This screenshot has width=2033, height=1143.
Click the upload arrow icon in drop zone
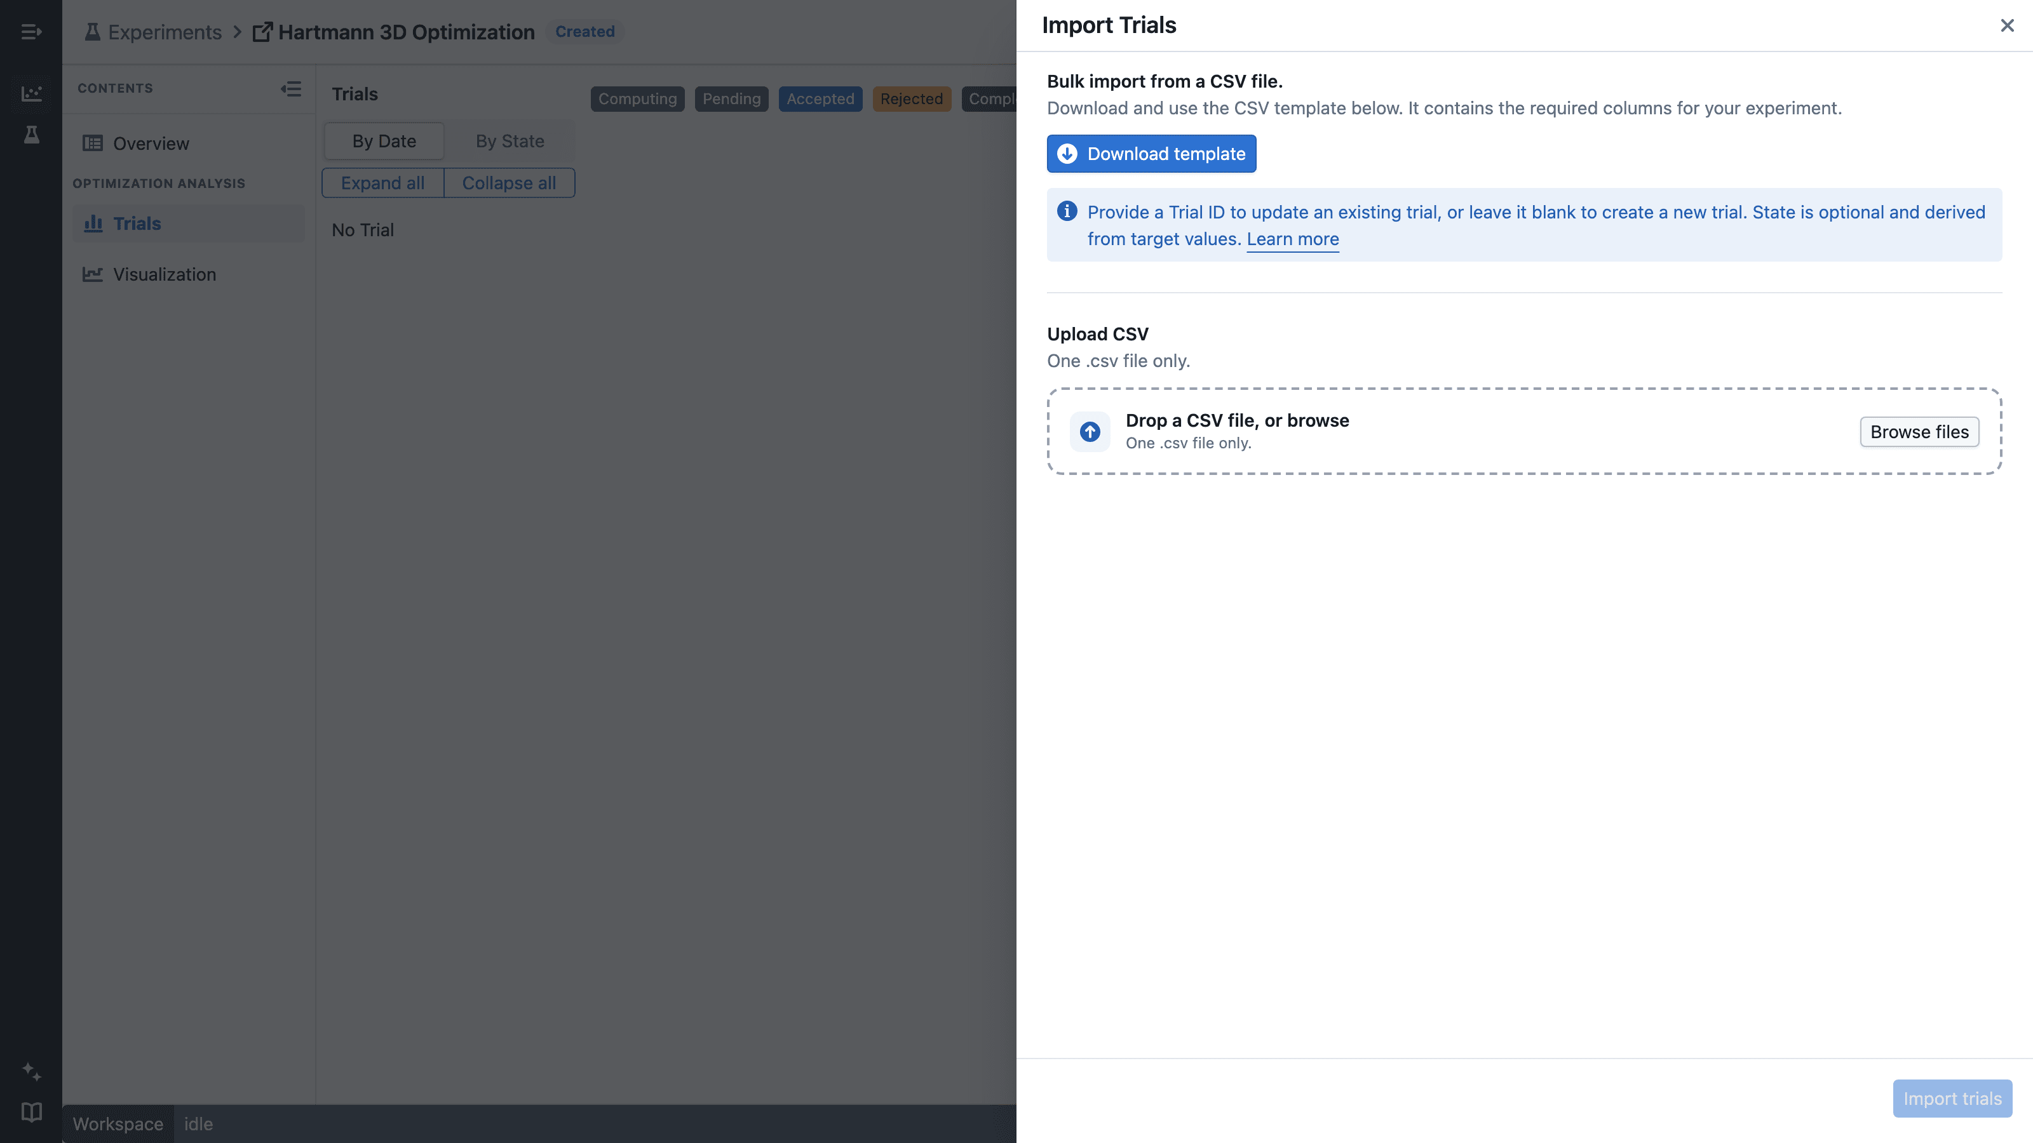(x=1090, y=432)
